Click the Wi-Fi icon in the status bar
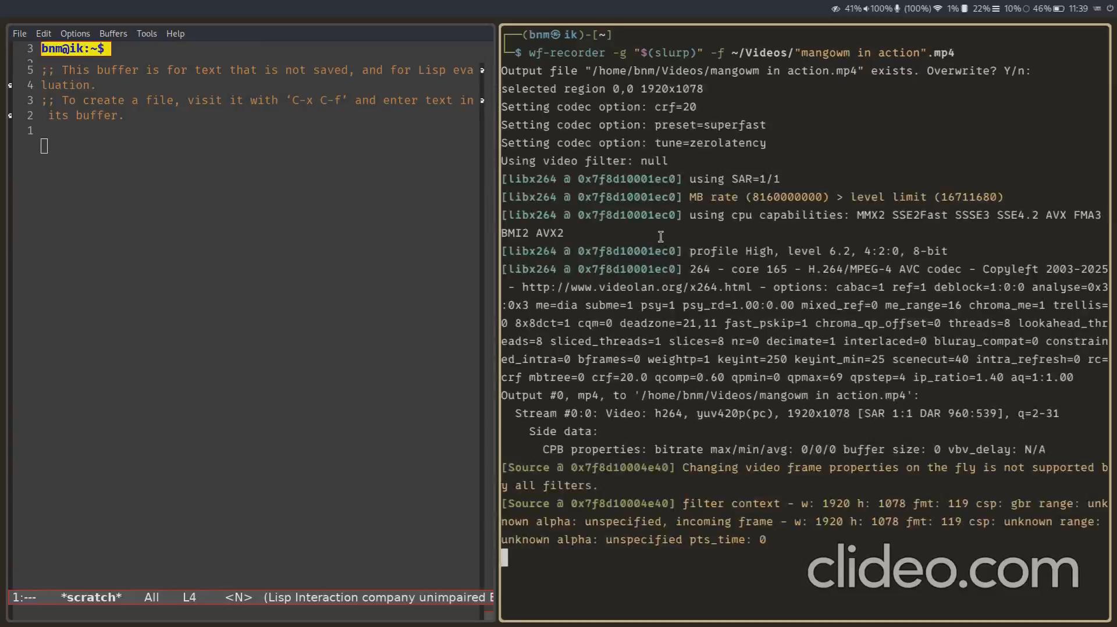 click(938, 9)
